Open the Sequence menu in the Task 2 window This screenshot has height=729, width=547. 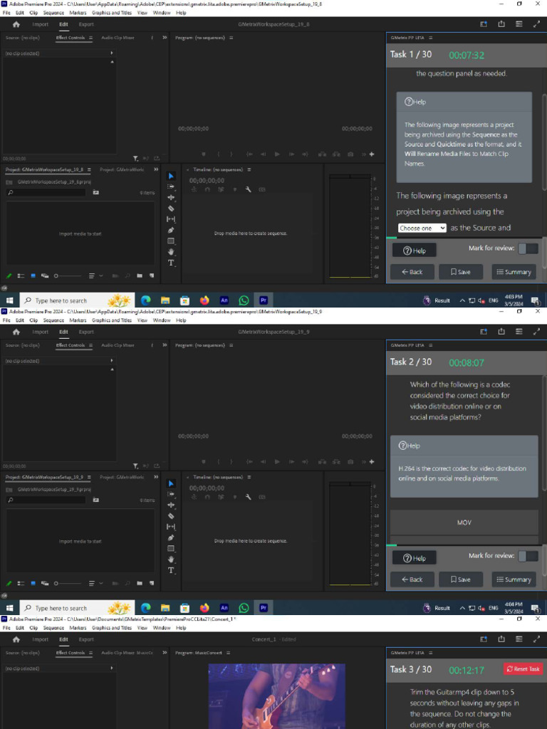pos(53,320)
